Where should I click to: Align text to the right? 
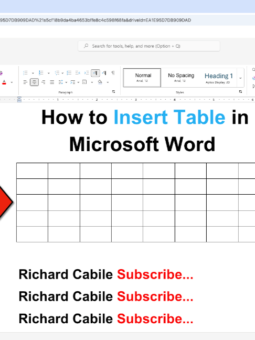(44, 82)
